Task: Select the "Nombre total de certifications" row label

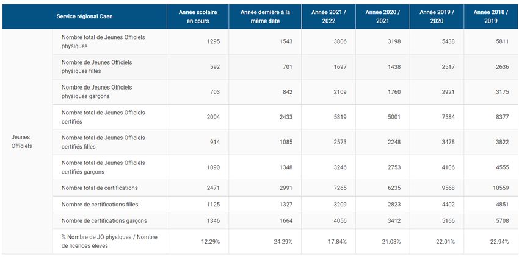Action: click(100, 188)
